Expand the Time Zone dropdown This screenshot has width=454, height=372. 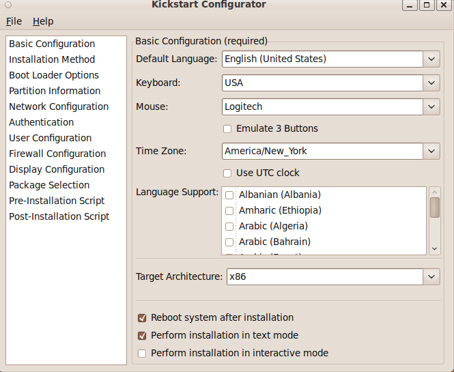(x=431, y=152)
